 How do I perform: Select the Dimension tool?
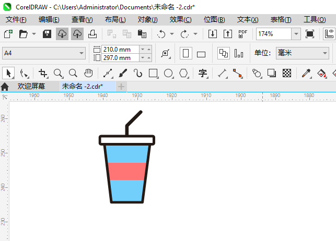click(222, 73)
